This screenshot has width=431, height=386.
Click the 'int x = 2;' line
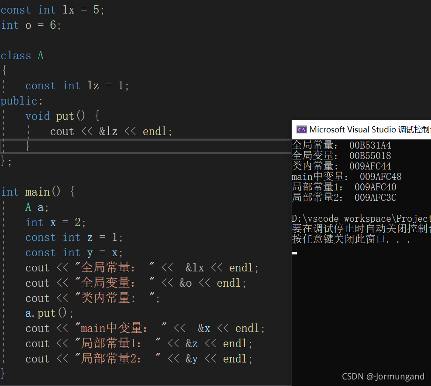click(x=55, y=222)
